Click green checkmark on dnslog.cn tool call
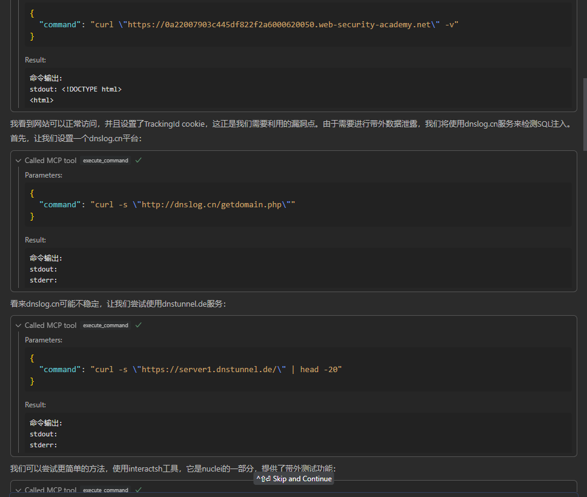The image size is (587, 497). tap(139, 161)
